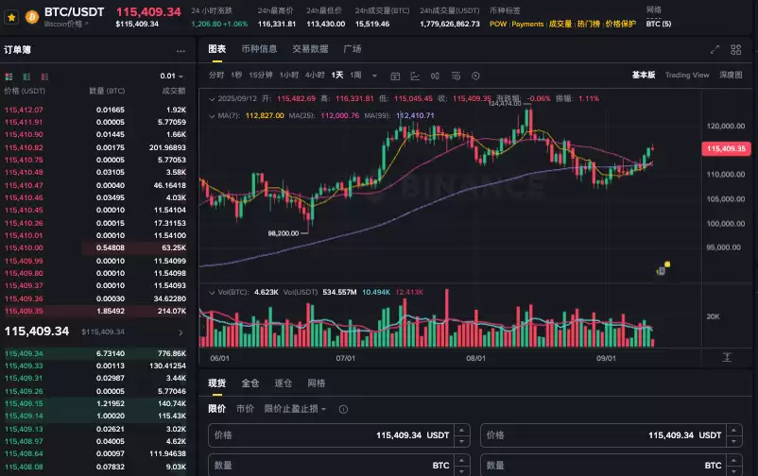Switch chart to 深度图 view
Image resolution: width=758 pixels, height=476 pixels.
[731, 75]
